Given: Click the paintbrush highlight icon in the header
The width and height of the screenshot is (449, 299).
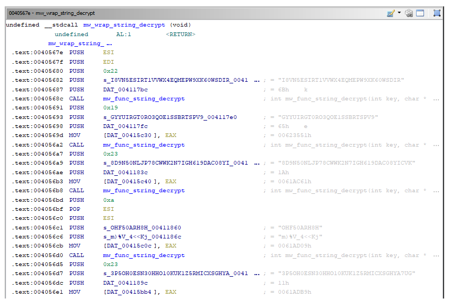Looking at the screenshot, I should pyautogui.click(x=391, y=13).
